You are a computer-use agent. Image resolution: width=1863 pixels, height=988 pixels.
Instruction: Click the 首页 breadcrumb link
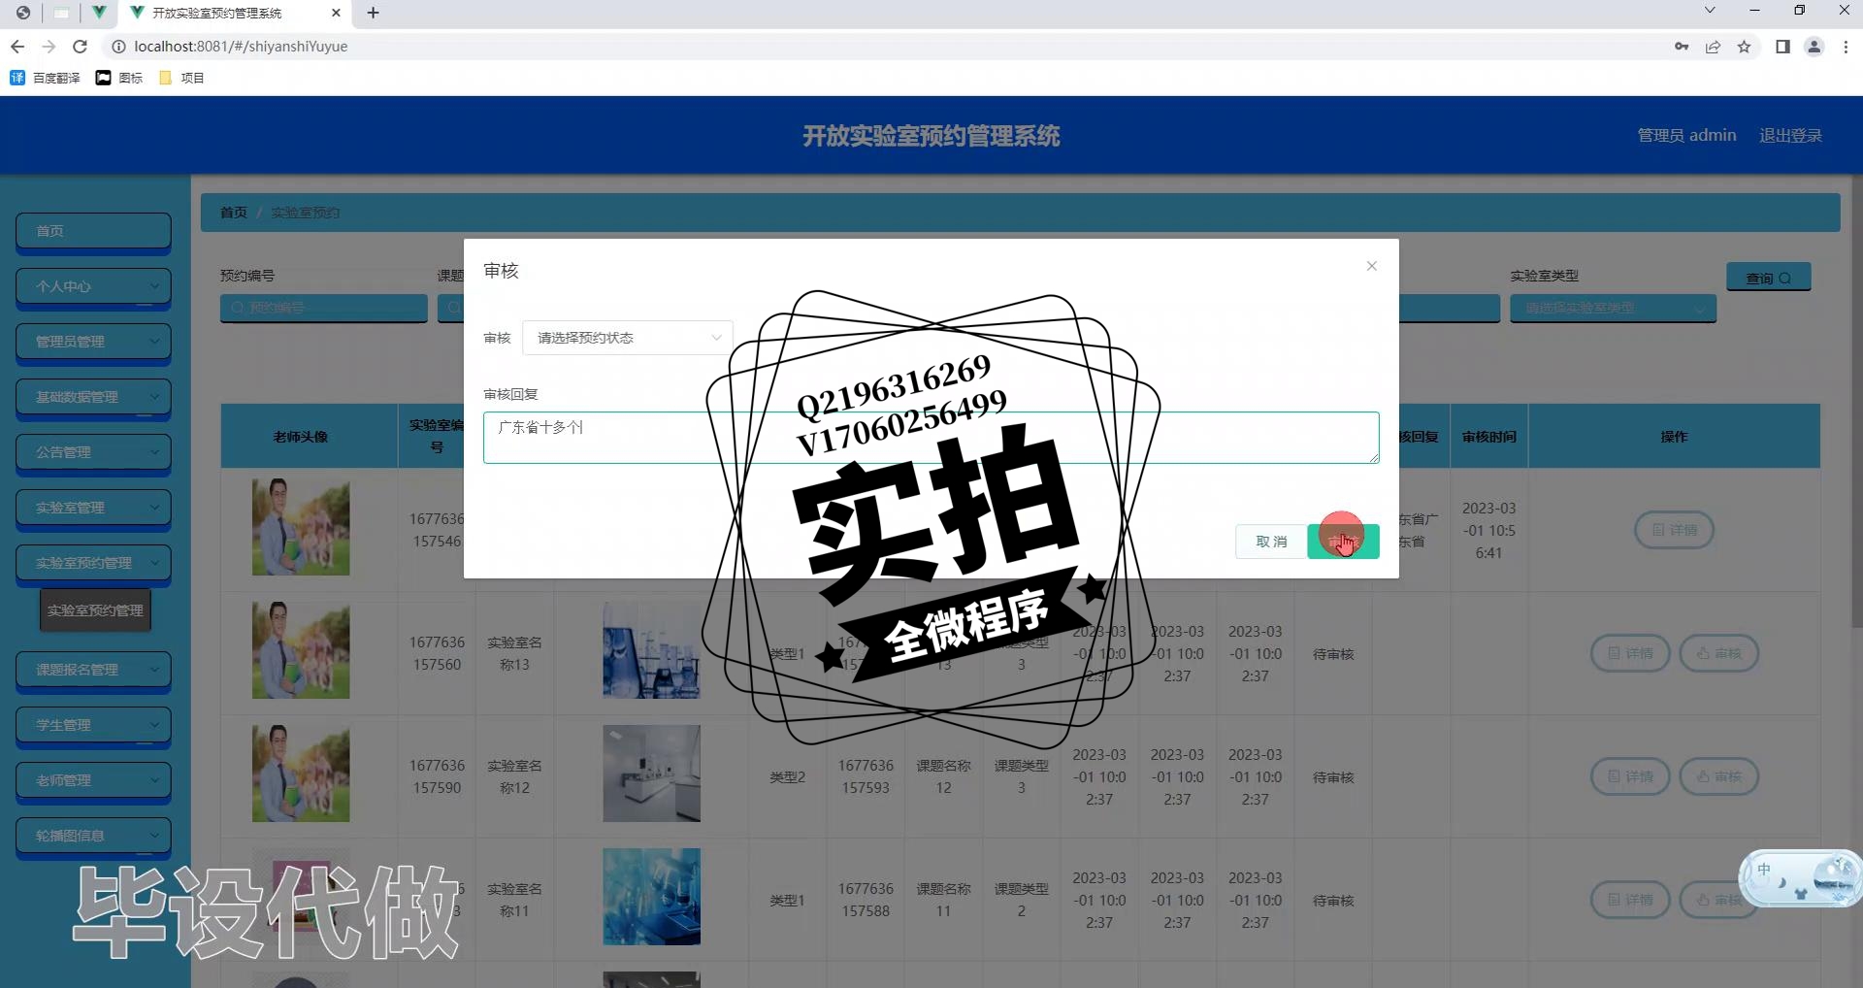click(x=233, y=213)
